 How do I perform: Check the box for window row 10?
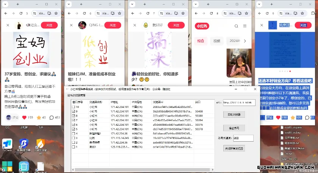click(73, 107)
